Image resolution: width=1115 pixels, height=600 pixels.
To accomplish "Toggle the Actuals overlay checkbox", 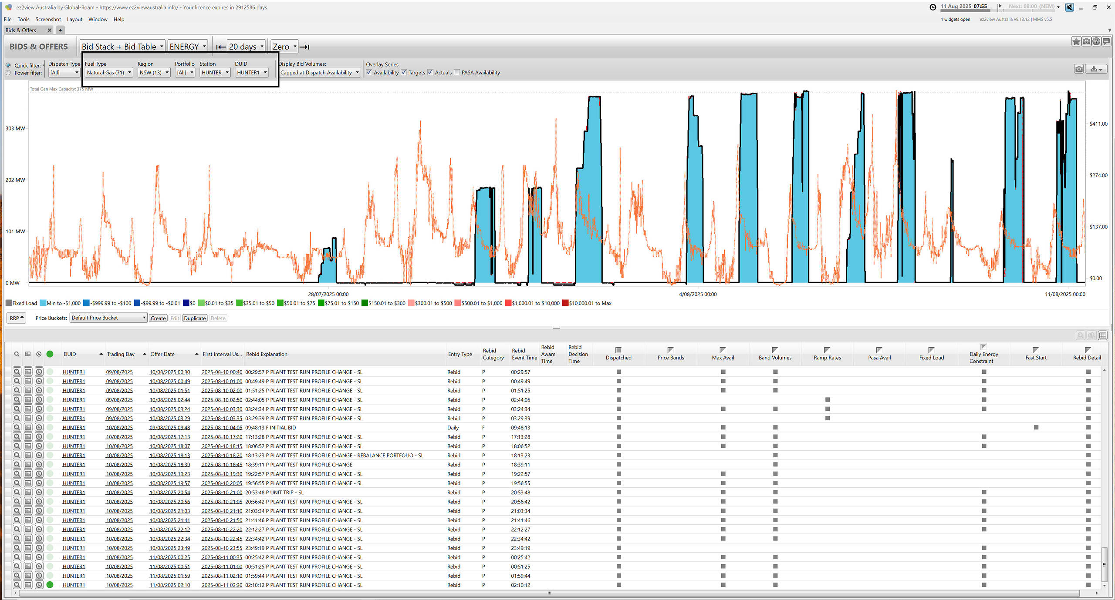I will coord(430,73).
